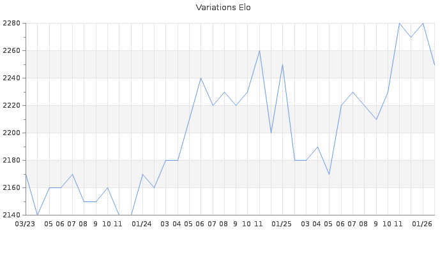
Task: Select the 03/23 x-axis date label
Action: [x=25, y=224]
